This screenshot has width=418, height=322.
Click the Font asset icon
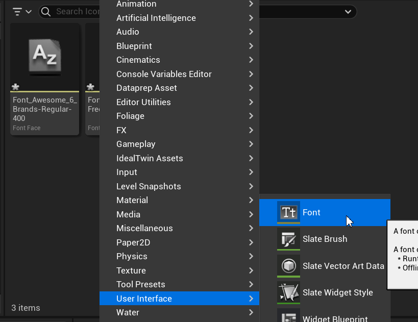point(288,212)
